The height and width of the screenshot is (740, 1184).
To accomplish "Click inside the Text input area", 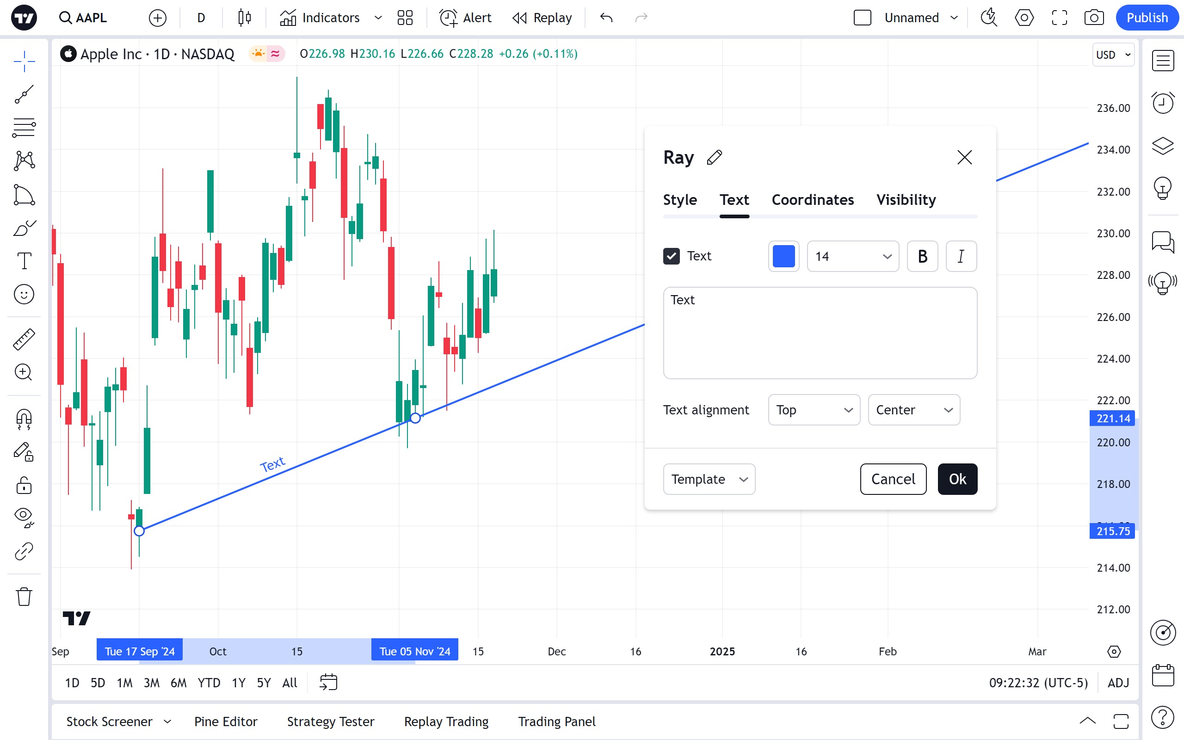I will [820, 333].
